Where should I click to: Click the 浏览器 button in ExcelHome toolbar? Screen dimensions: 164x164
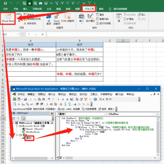[76, 109]
